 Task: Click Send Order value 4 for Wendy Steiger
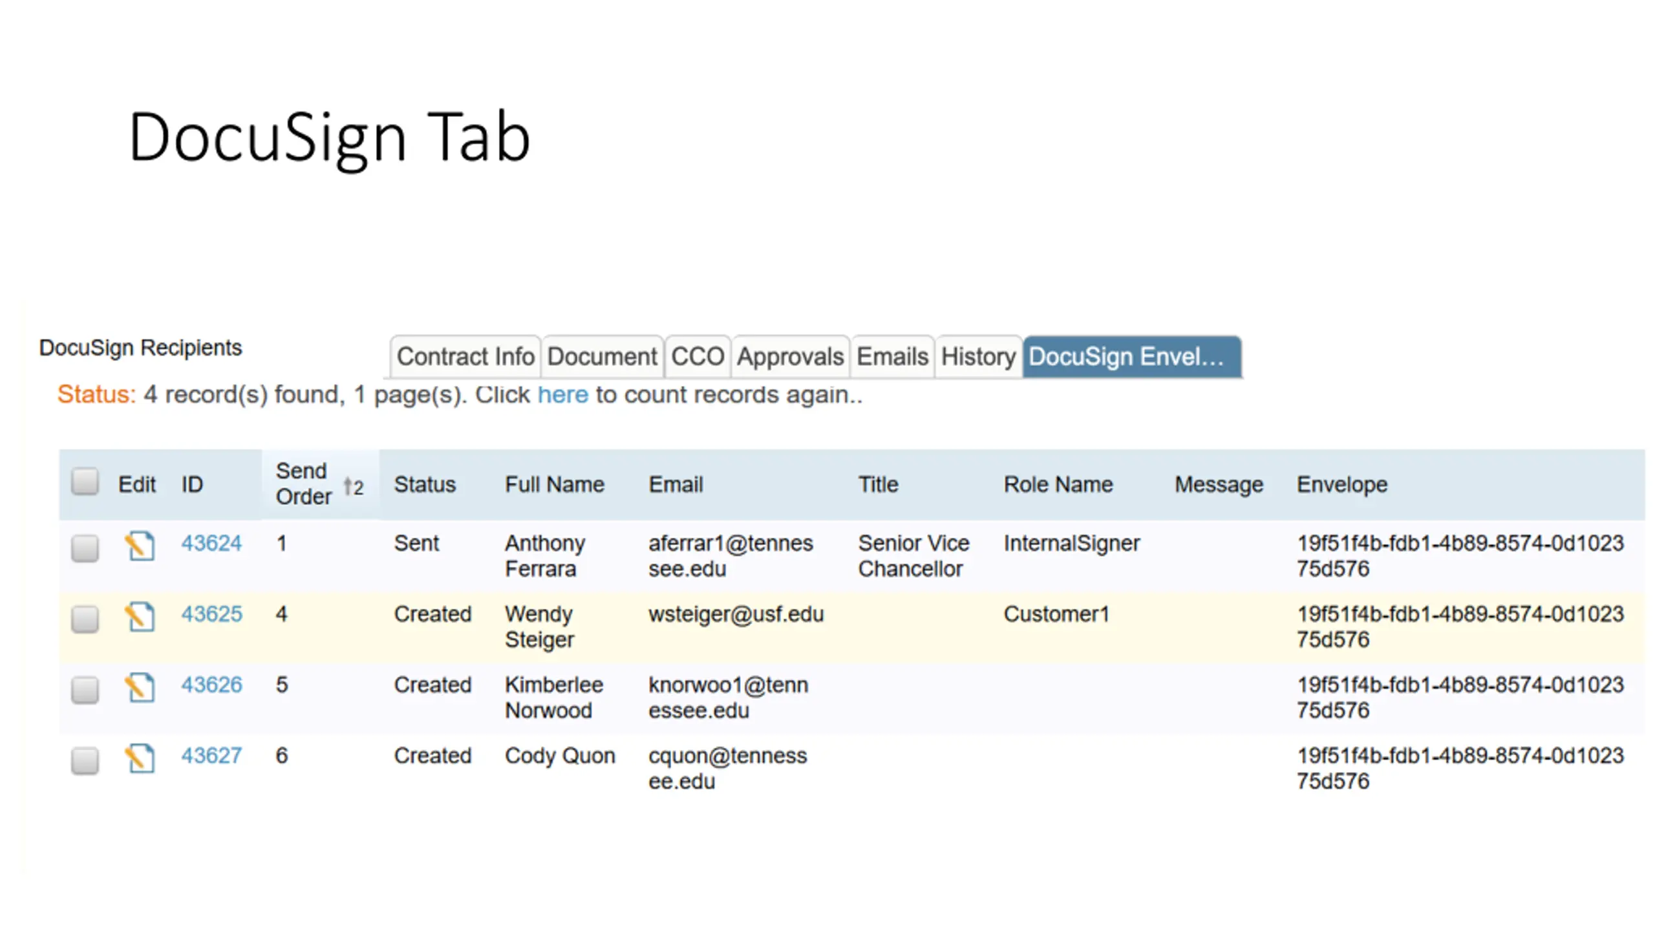pyautogui.click(x=281, y=614)
